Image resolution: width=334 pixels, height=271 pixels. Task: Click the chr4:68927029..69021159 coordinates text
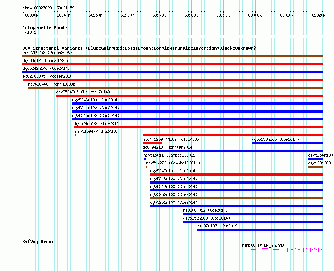pos(48,8)
